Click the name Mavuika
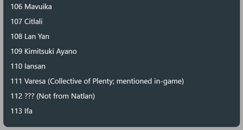Viewport: 243px width, 130px height. pyautogui.click(x=38, y=7)
